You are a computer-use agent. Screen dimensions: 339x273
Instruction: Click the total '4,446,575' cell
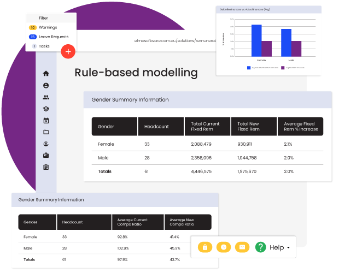[201, 171]
